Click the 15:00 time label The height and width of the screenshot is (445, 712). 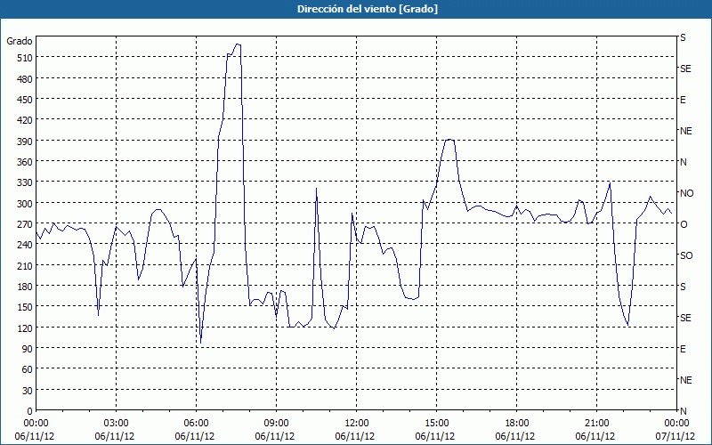[x=436, y=424]
